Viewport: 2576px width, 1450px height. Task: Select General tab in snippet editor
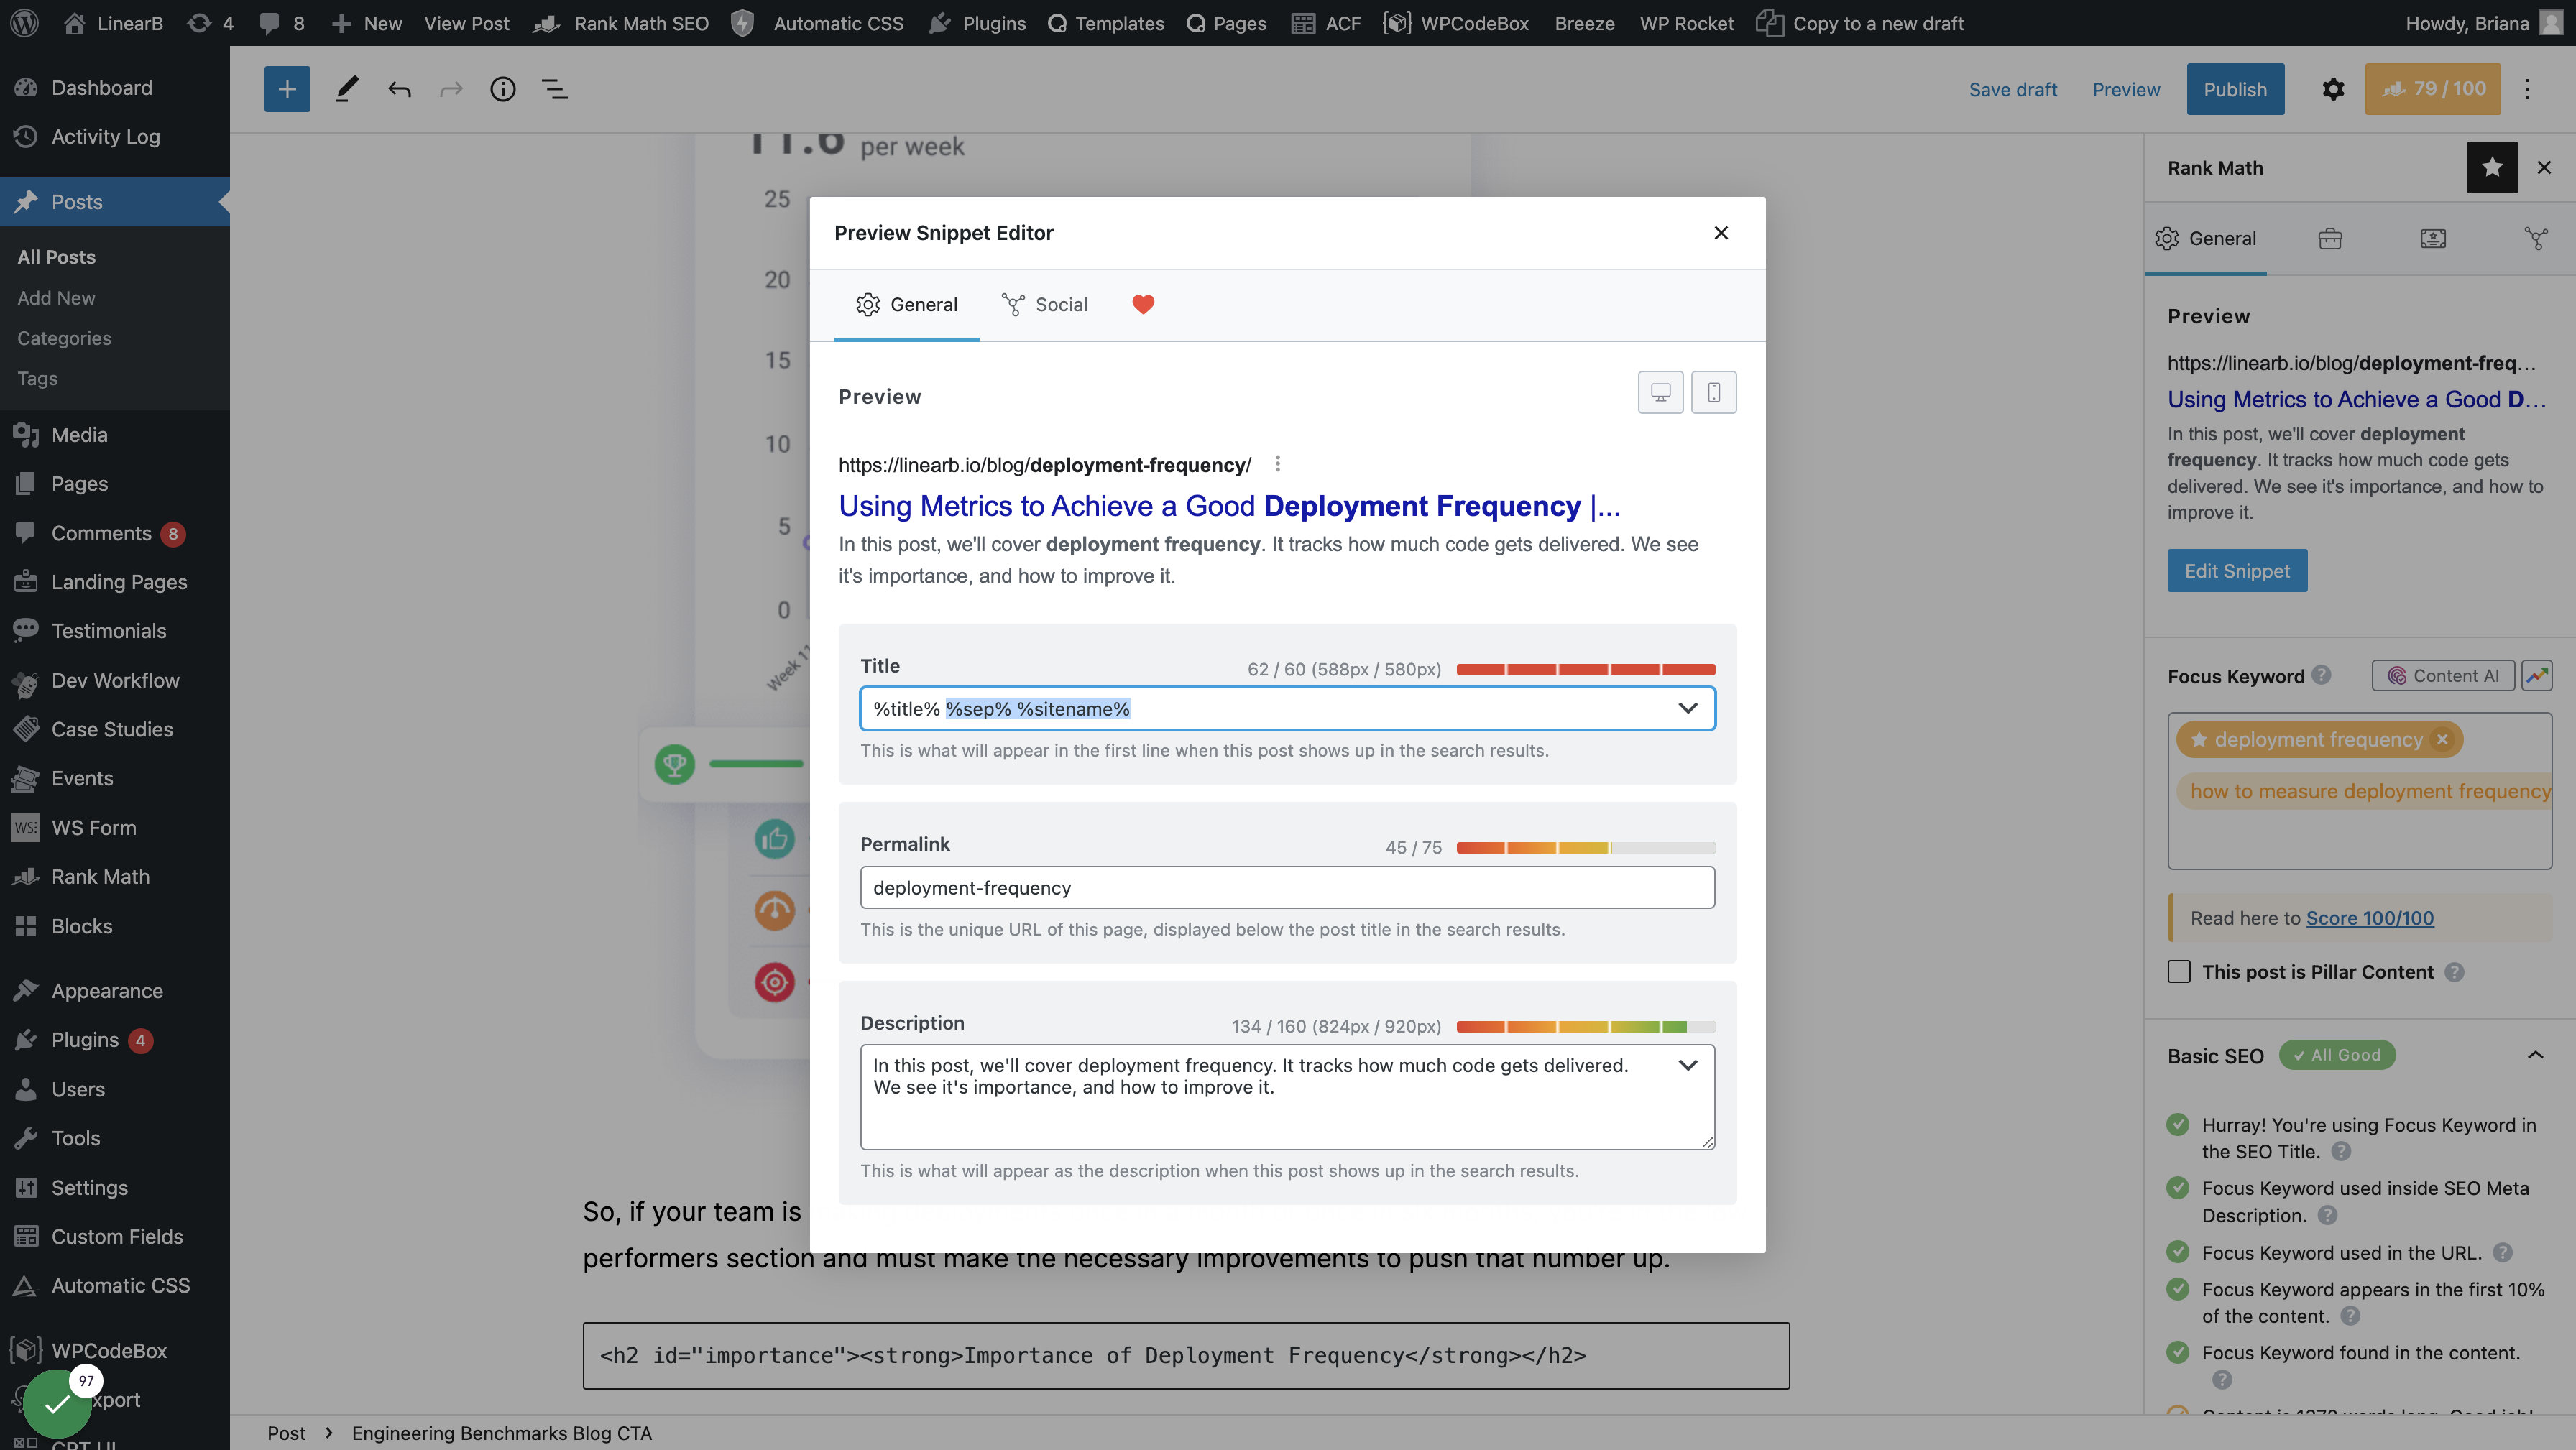(906, 304)
